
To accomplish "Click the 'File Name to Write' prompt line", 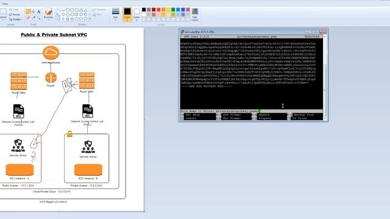I will (252, 111).
